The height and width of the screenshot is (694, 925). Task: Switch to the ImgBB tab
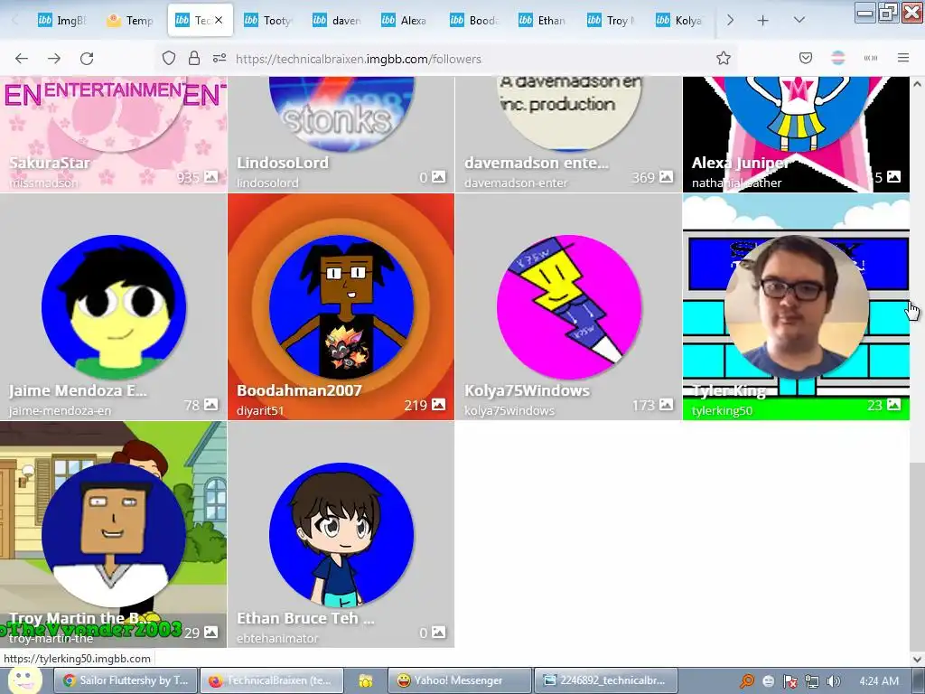pyautogui.click(x=62, y=21)
